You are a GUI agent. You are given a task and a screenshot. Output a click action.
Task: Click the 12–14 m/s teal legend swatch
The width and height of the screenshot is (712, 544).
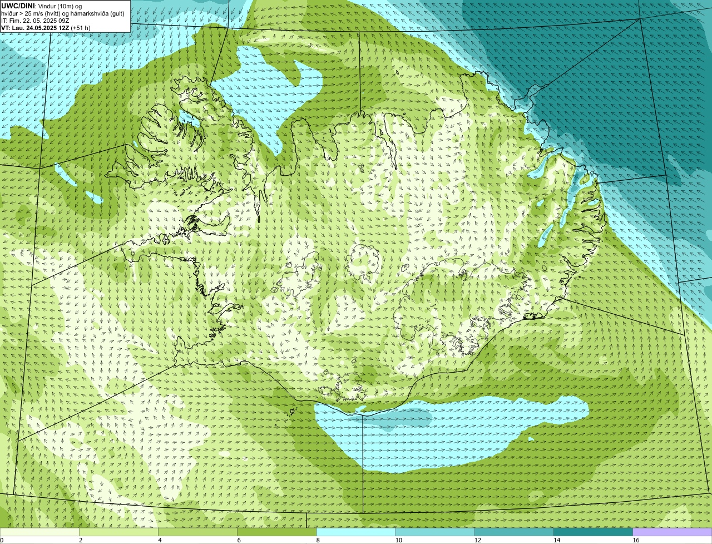(x=514, y=532)
